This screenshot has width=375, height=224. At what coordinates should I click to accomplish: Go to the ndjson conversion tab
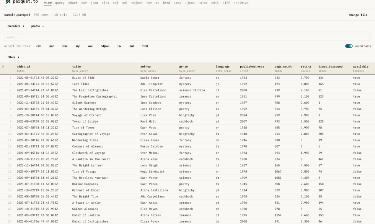coord(137,3)
